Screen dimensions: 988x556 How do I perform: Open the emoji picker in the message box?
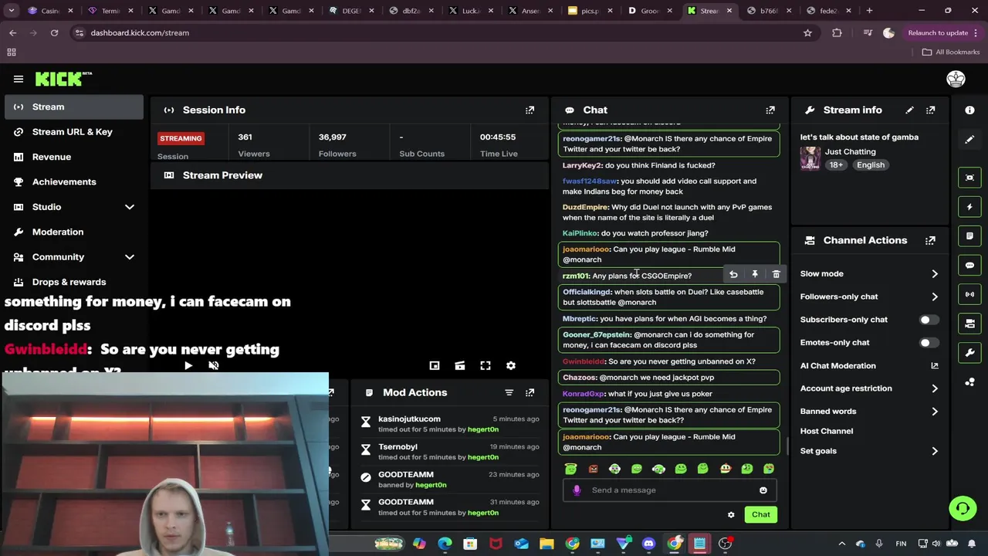[x=763, y=490]
